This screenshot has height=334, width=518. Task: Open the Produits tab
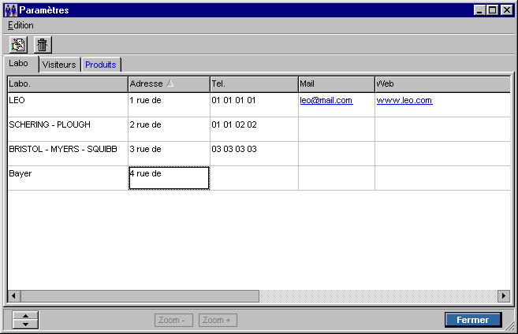[101, 65]
